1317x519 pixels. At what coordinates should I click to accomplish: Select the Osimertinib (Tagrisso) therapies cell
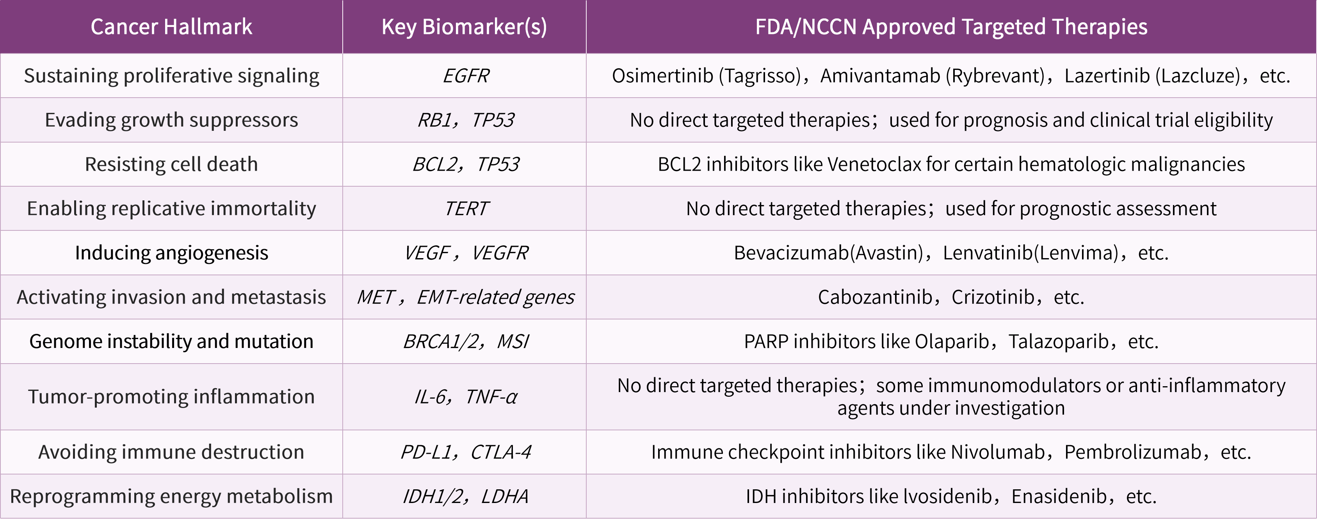tap(951, 76)
